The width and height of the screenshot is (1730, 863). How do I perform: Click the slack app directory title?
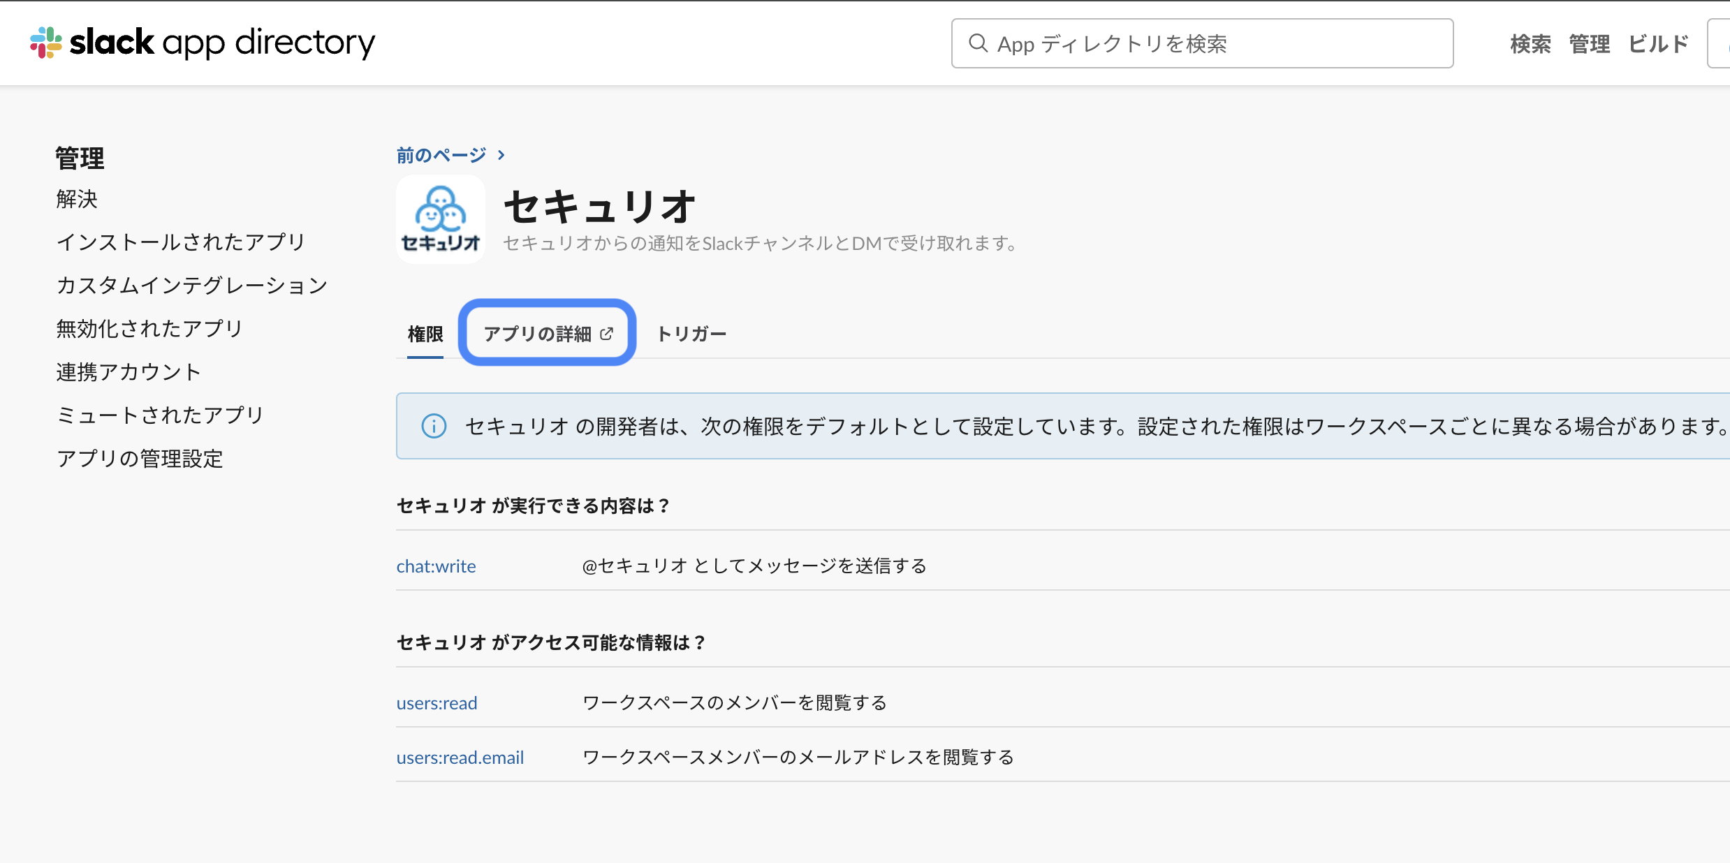(222, 43)
